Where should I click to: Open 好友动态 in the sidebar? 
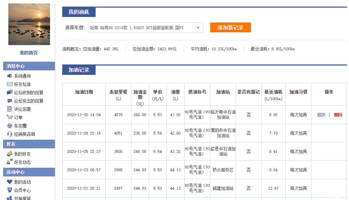[22, 162]
